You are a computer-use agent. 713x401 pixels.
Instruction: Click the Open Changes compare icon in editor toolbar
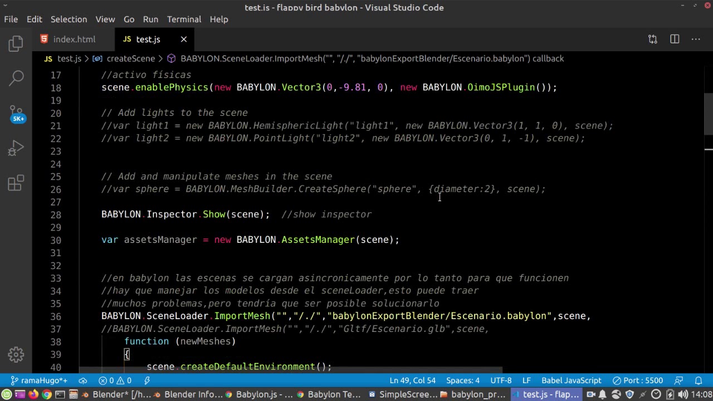653,39
